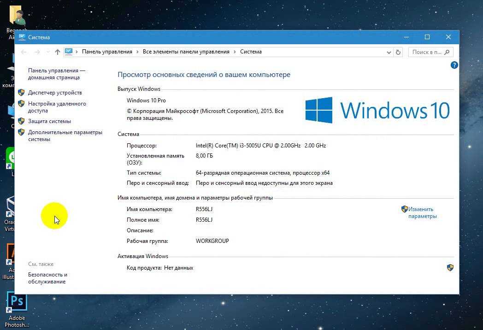Click computer icon in address bar
The width and height of the screenshot is (483, 330).
click(68, 52)
